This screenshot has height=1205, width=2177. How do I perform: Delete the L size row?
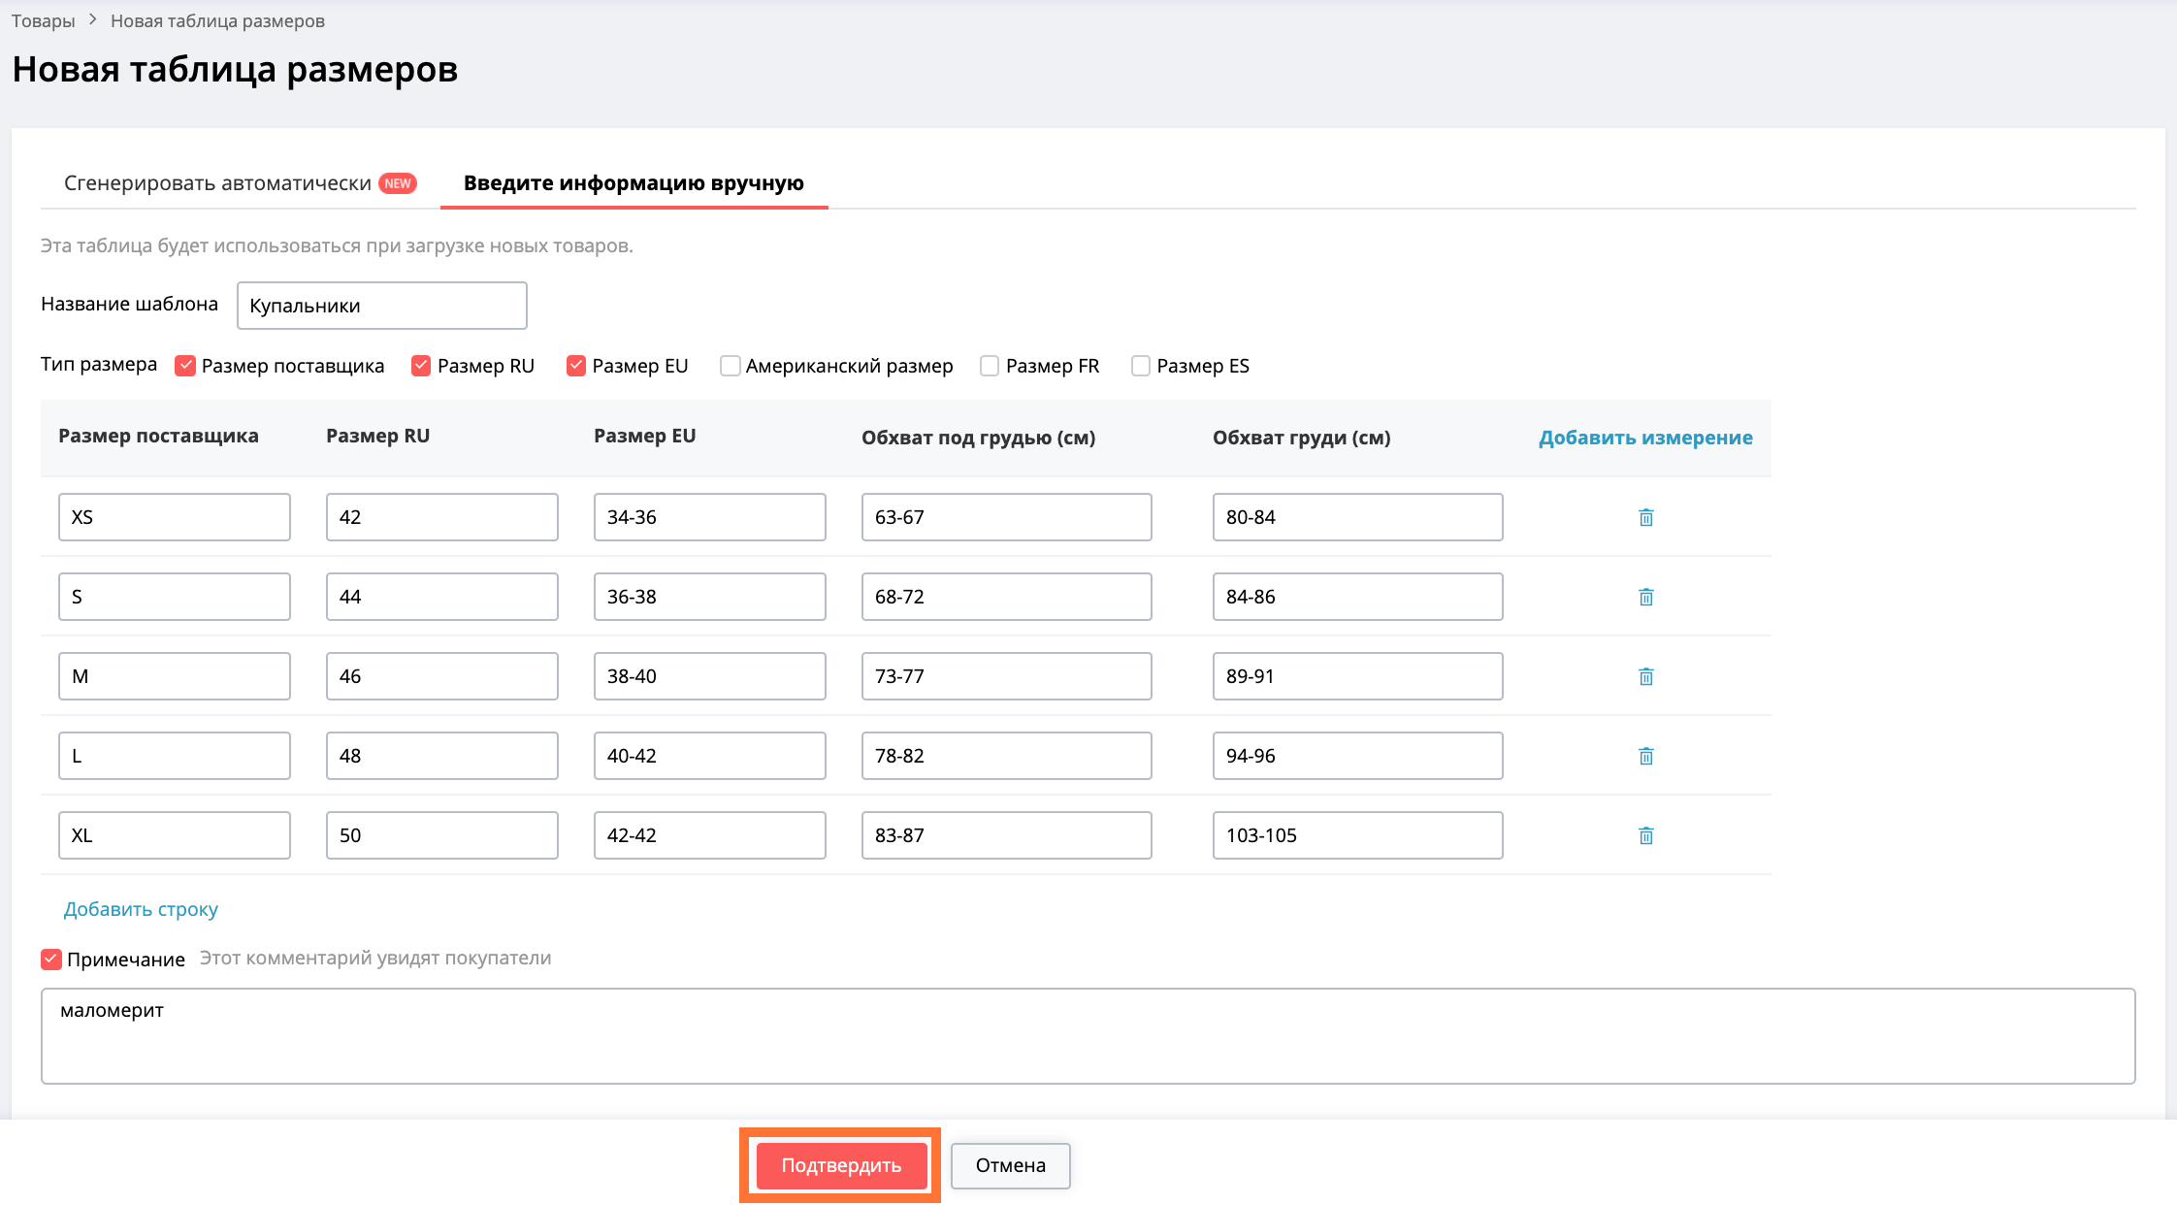pyautogui.click(x=1645, y=756)
